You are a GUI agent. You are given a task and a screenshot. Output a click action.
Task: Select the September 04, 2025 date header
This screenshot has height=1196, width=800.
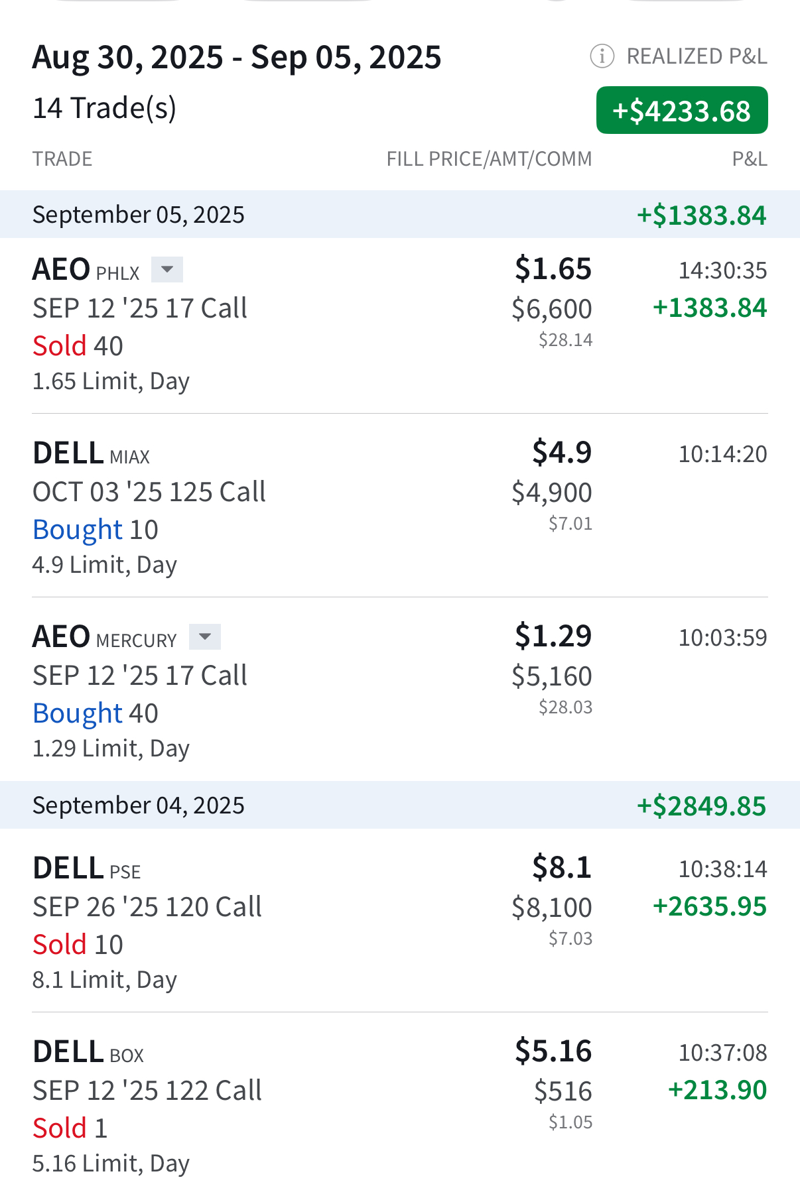139,806
